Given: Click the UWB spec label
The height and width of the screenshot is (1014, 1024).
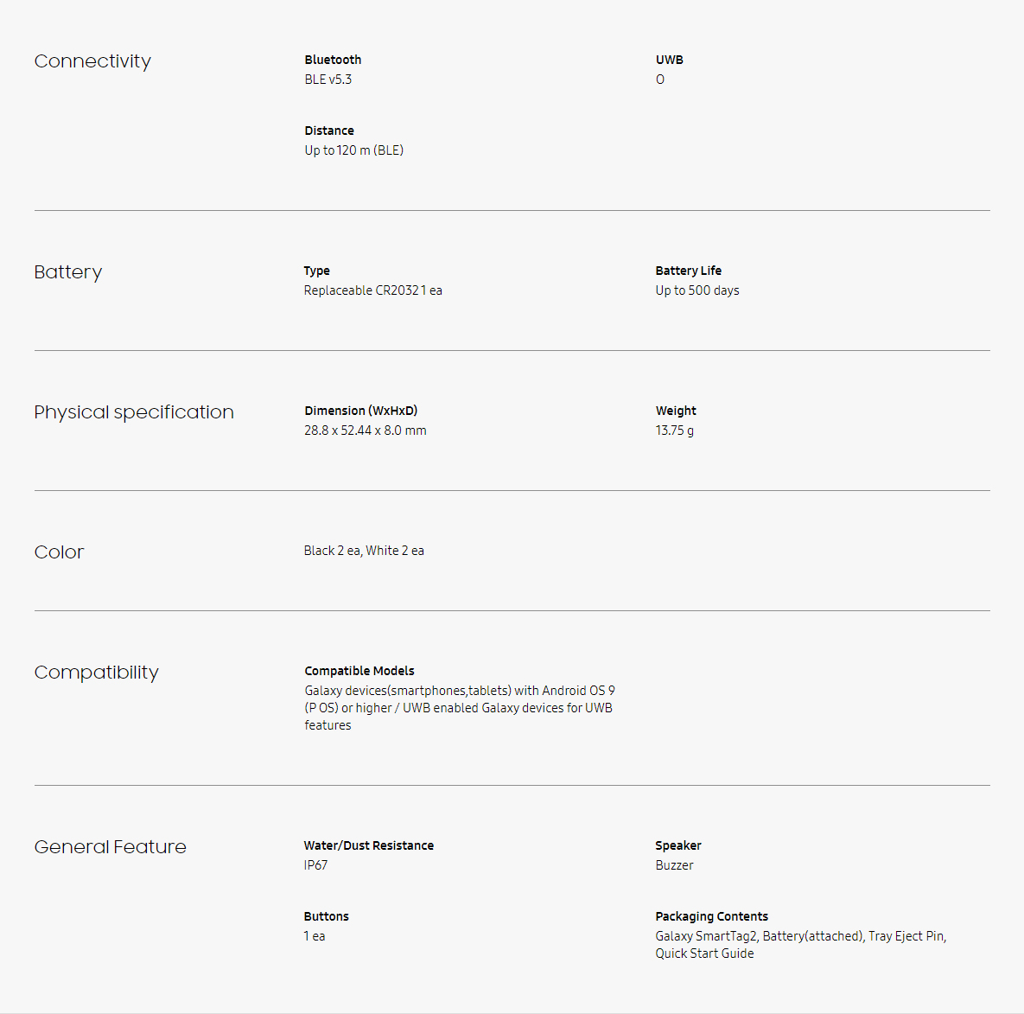Looking at the screenshot, I should tap(670, 60).
